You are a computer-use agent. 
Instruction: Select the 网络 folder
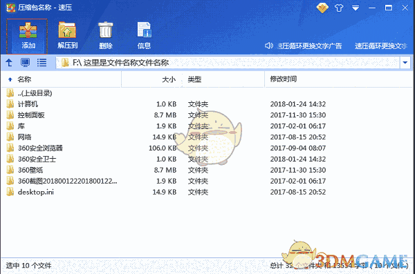tap(206, 137)
